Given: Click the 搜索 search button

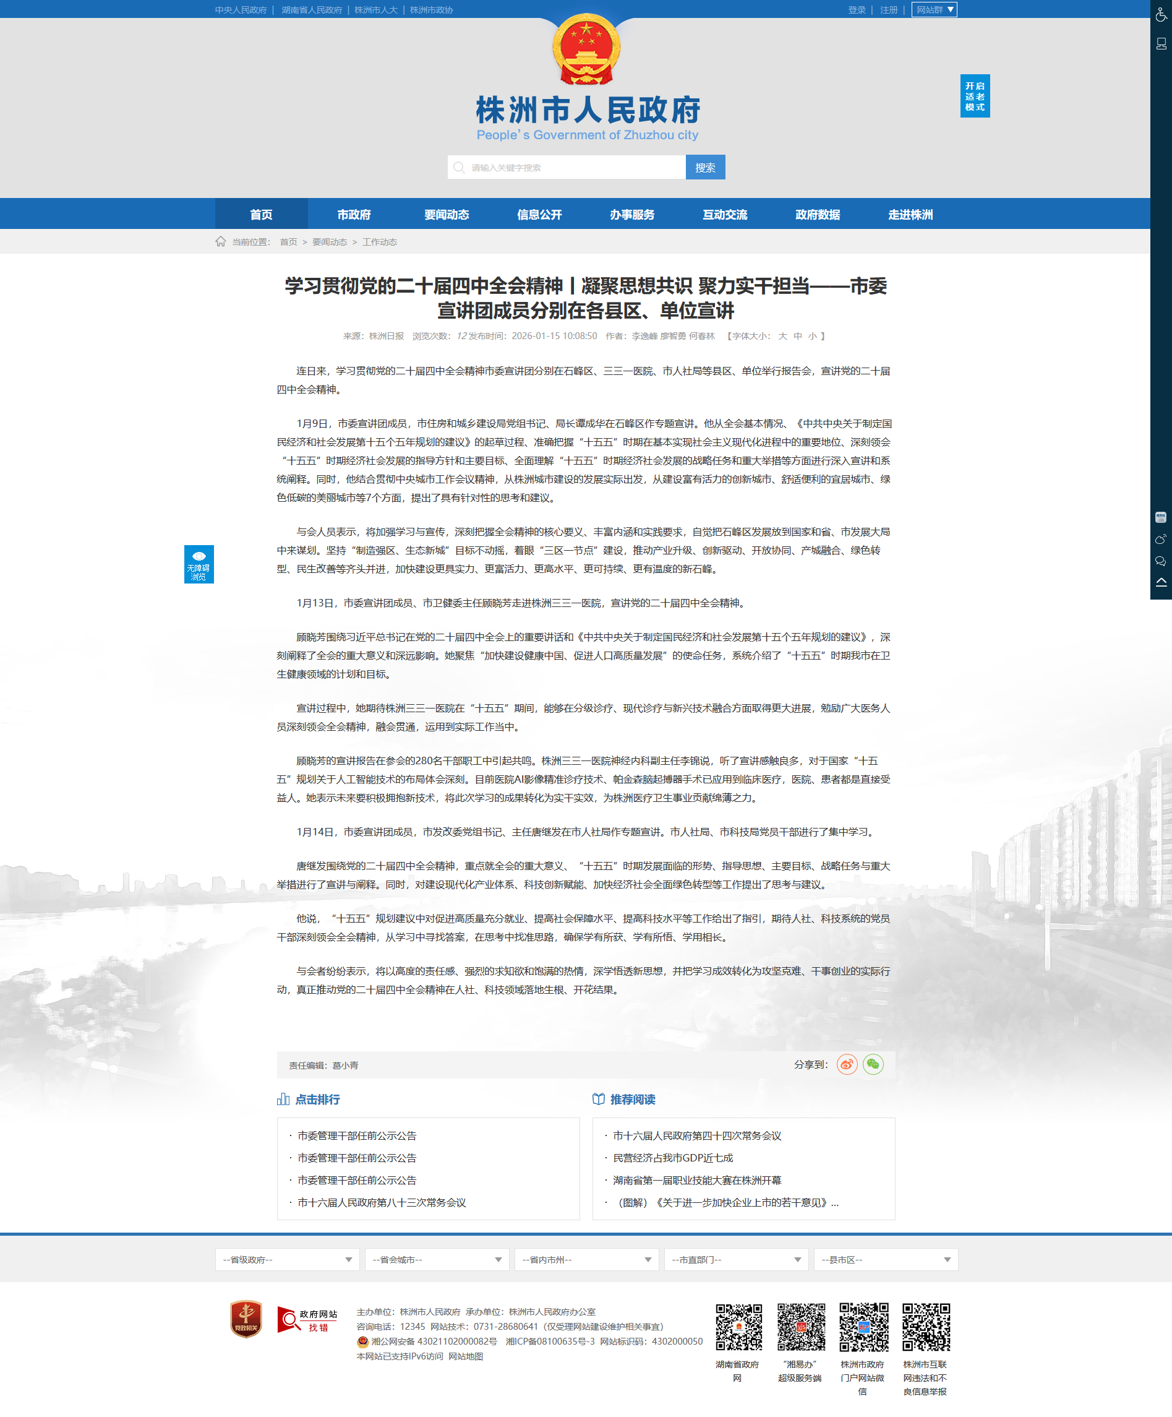Looking at the screenshot, I should 704,167.
